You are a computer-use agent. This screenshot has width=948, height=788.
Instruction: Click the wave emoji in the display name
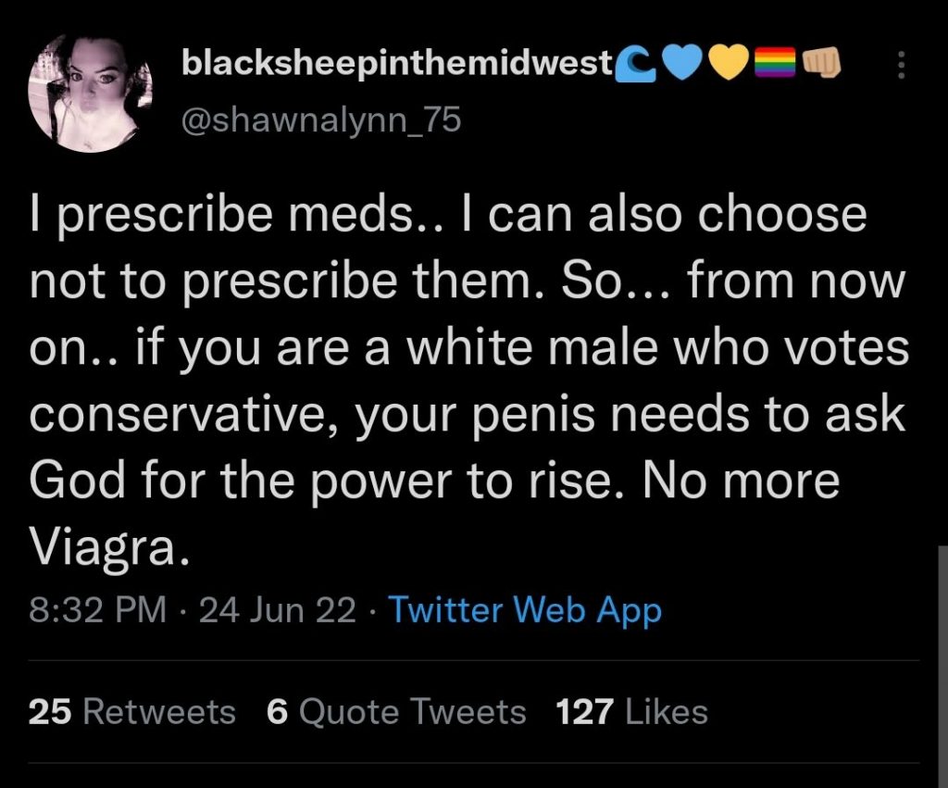point(636,63)
